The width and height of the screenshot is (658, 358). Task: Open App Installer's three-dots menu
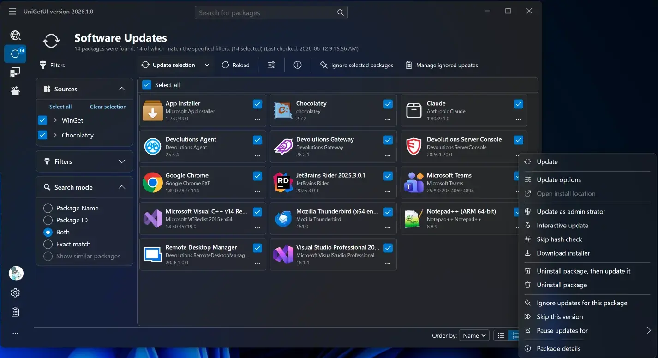(x=257, y=119)
